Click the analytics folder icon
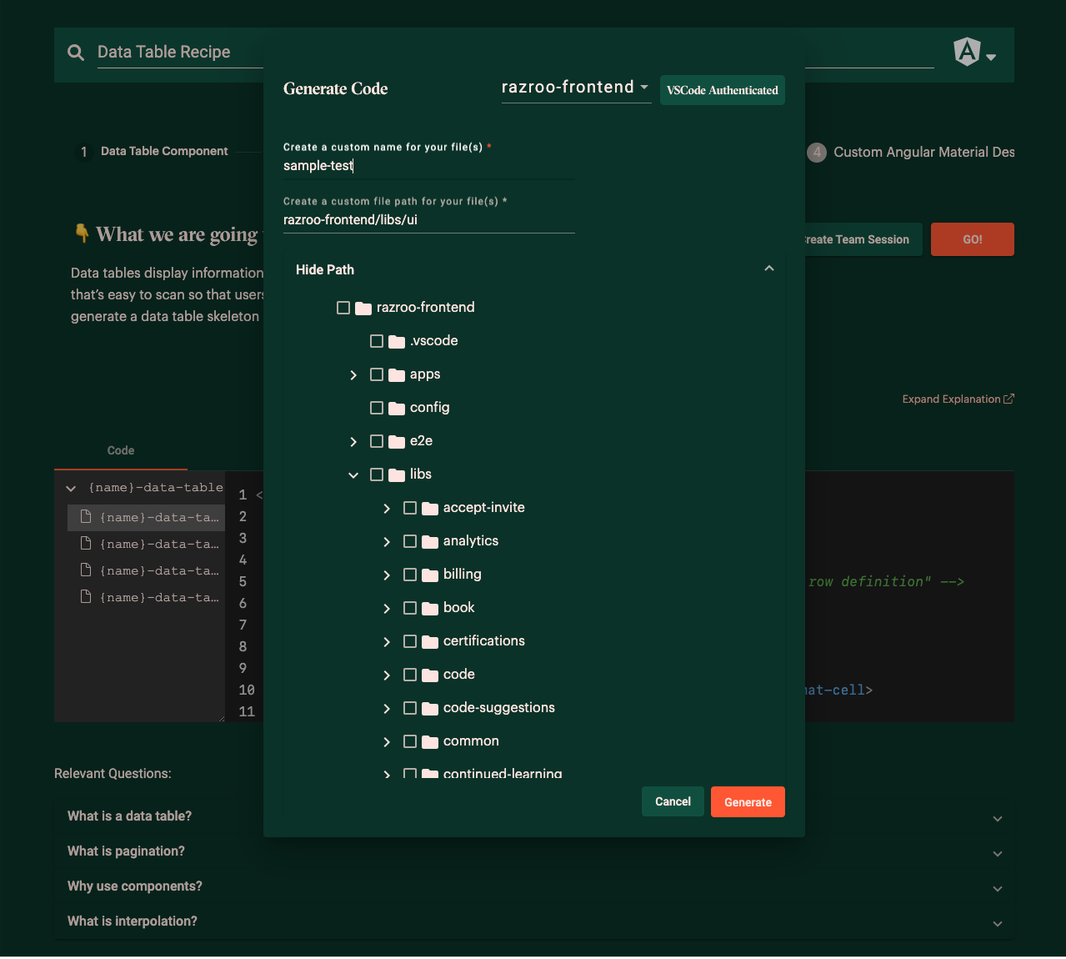The image size is (1066, 959). (430, 542)
